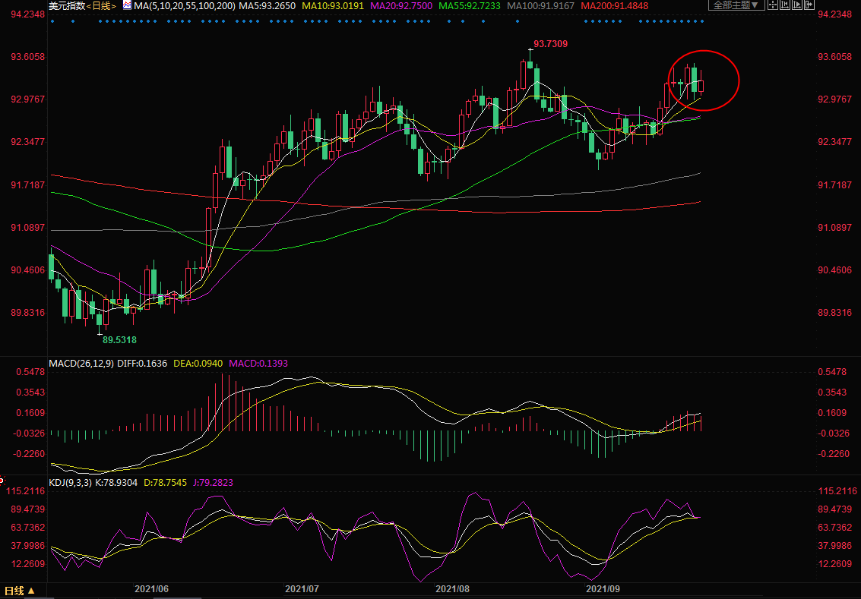This screenshot has width=861, height=599.
Task: Click the 2021/08 date on the time axis
Action: 454,588
